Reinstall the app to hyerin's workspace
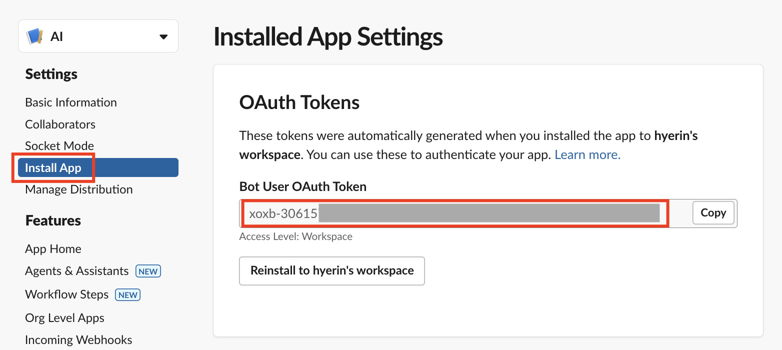This screenshot has height=350, width=782. coord(331,270)
